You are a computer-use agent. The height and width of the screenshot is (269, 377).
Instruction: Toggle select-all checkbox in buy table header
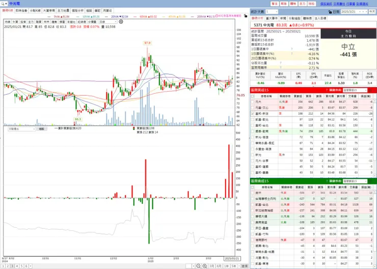tap(253, 96)
